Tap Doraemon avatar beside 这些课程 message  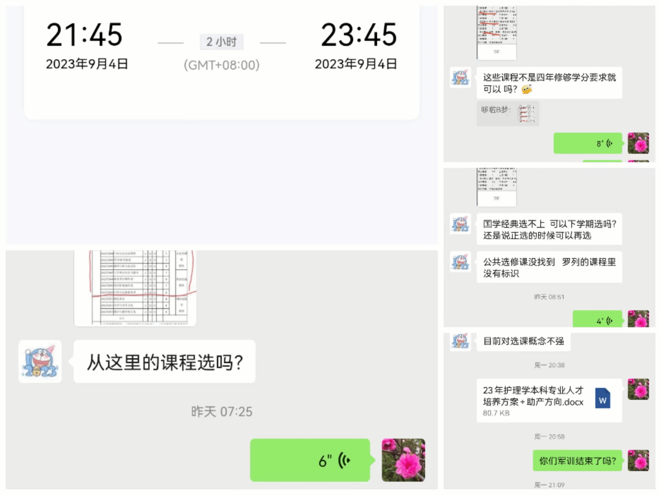tap(460, 78)
